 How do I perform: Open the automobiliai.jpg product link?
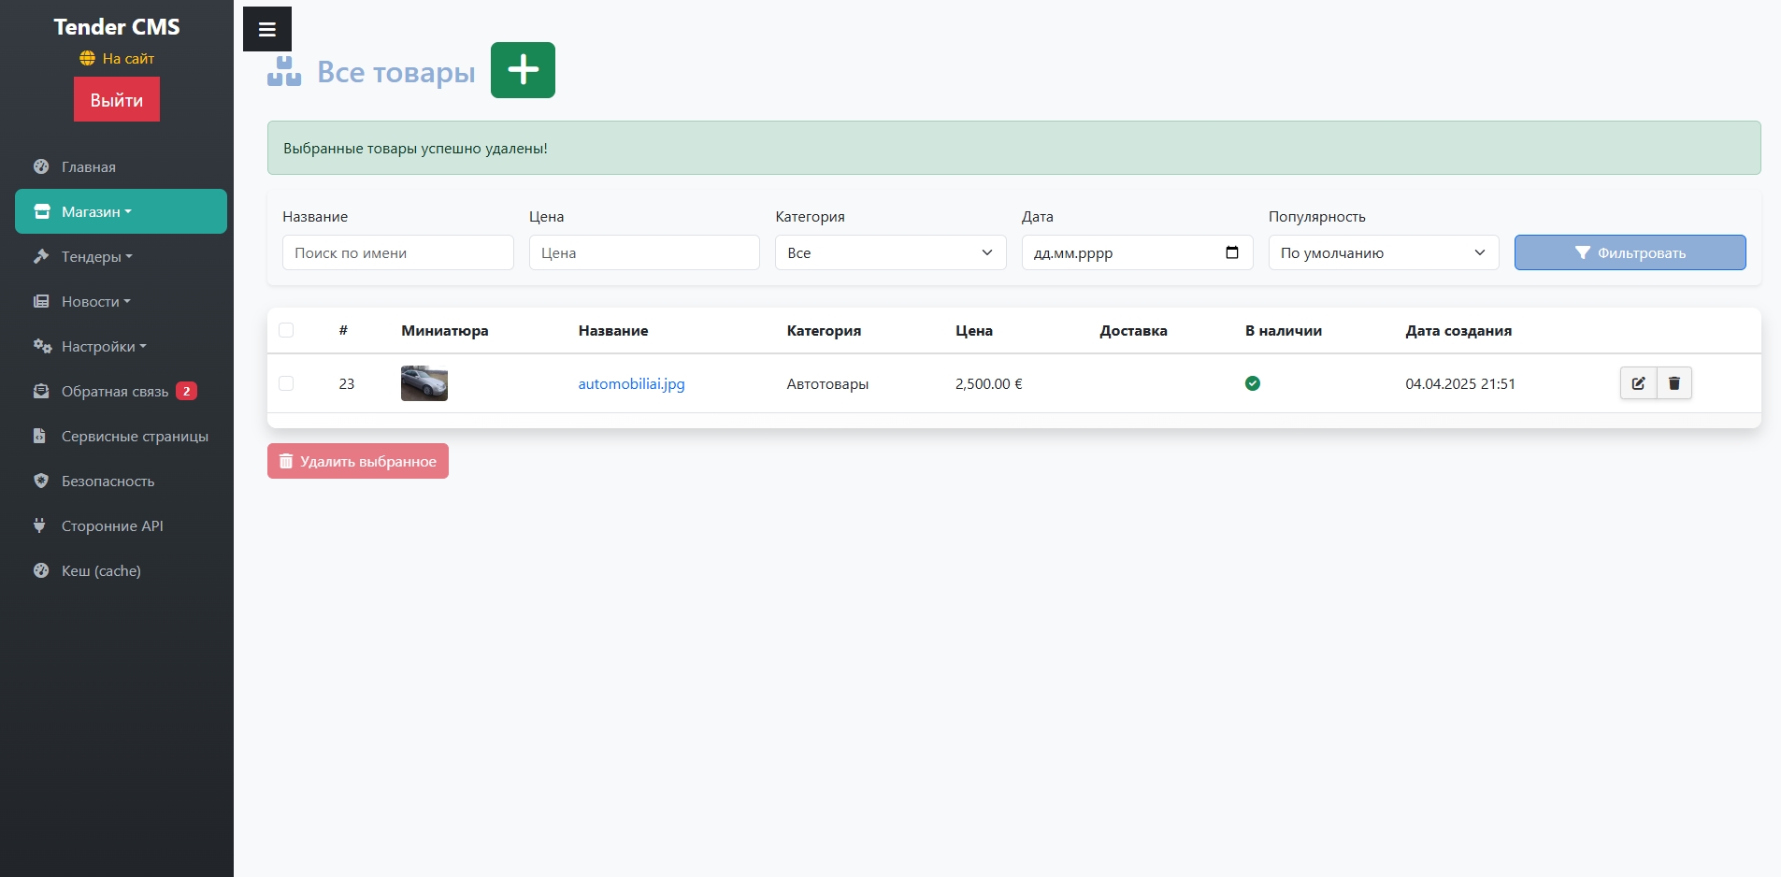pos(631,383)
